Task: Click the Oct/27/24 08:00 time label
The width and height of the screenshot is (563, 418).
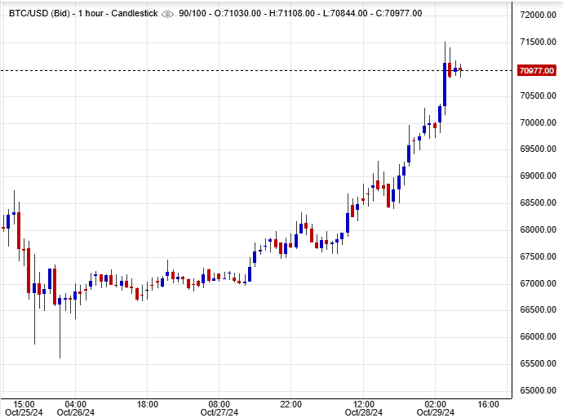Action: (x=219, y=408)
